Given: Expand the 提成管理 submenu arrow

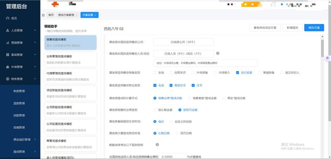Looking at the screenshot, I should 35,152.
